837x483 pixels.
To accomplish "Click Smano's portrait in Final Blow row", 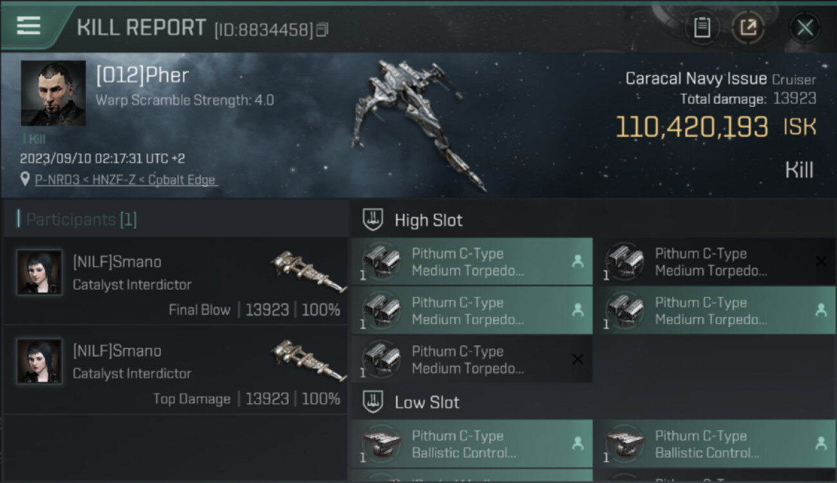I will [x=39, y=272].
